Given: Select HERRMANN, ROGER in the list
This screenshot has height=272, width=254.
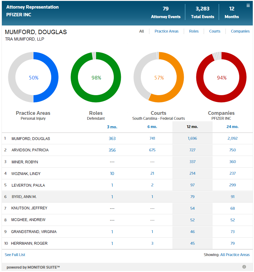Looking at the screenshot, I should 29,243.
